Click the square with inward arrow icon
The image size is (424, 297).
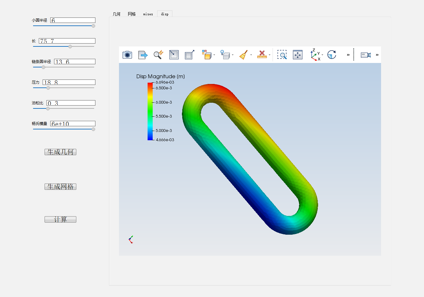174,55
